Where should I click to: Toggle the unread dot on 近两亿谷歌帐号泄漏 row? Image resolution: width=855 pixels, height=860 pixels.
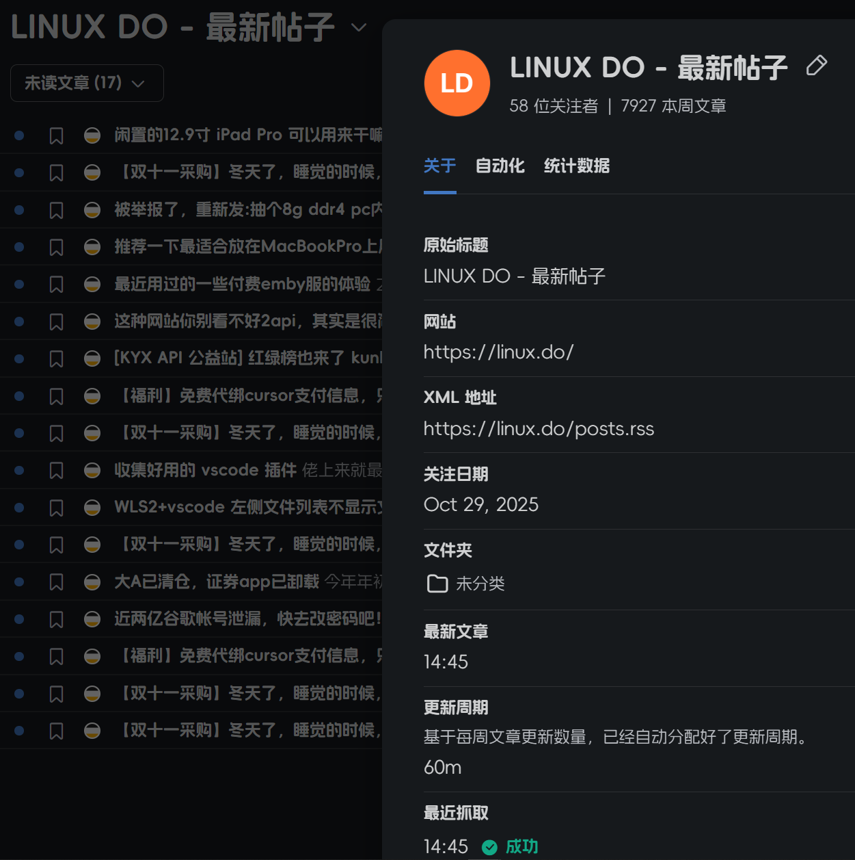point(19,619)
